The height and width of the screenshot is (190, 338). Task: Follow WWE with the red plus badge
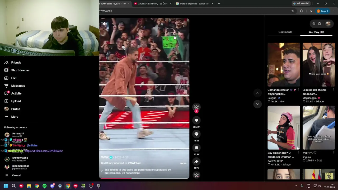coord(196,111)
